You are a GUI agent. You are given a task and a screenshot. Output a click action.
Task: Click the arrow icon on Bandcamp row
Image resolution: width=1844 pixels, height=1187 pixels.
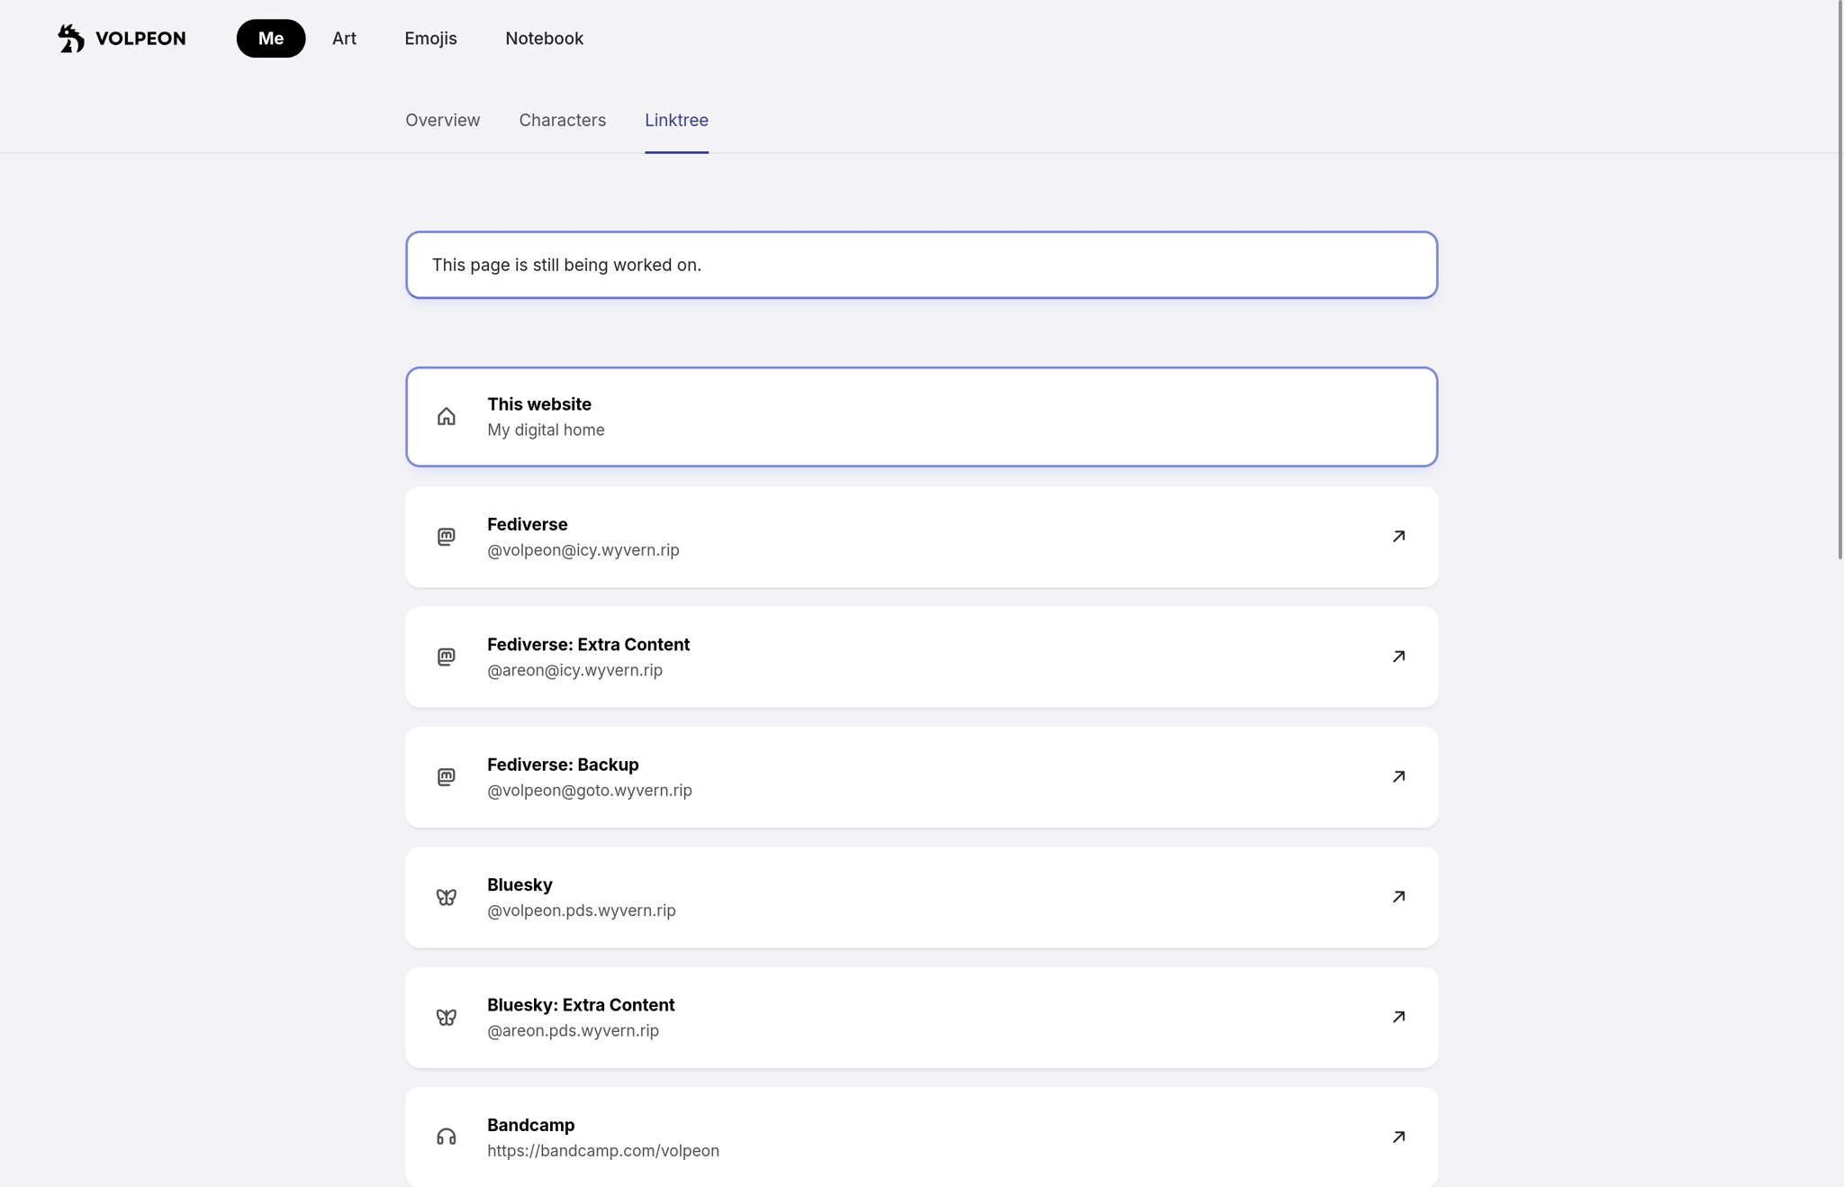[1398, 1137]
